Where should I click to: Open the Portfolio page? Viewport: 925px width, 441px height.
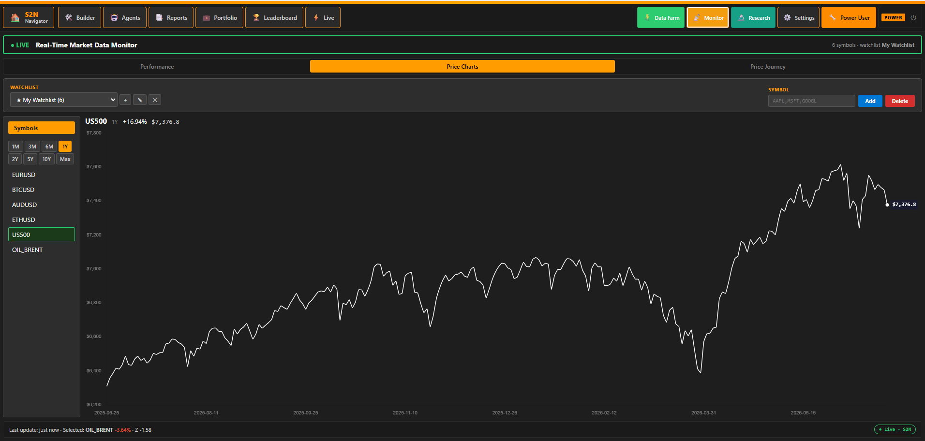[x=219, y=17]
